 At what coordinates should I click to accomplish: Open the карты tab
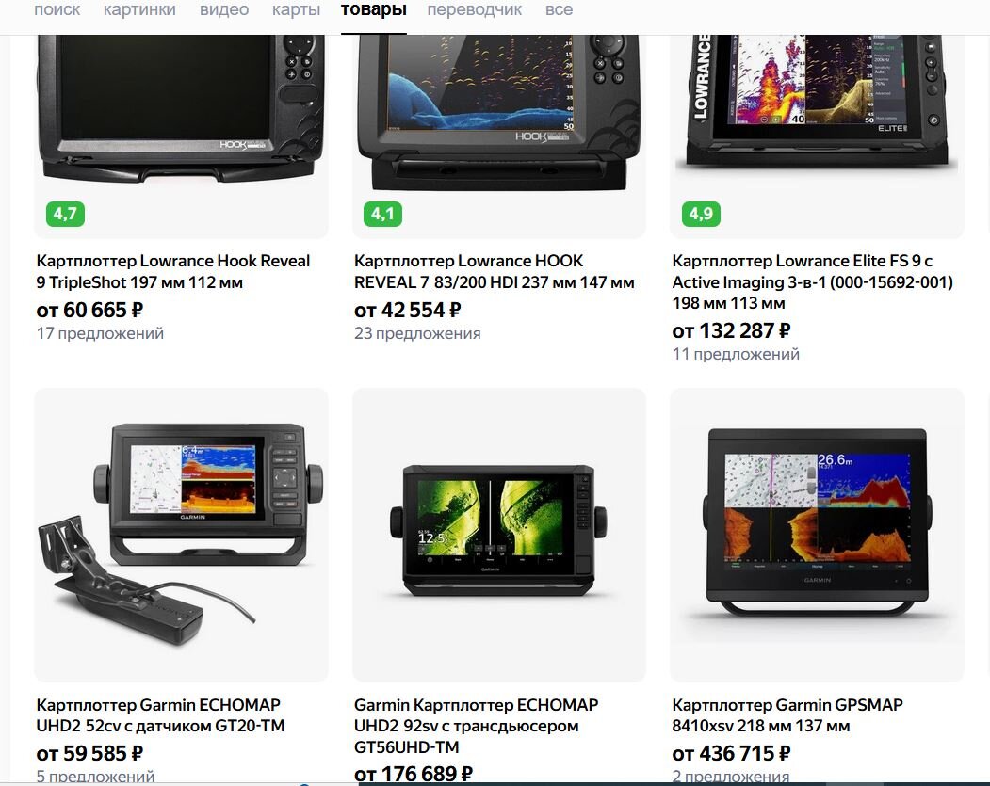[296, 10]
